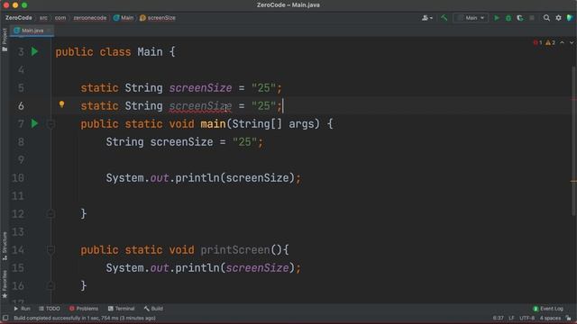The image size is (577, 324).
Task: Click the error-underlined screenSize on line 6
Action: click(200, 106)
